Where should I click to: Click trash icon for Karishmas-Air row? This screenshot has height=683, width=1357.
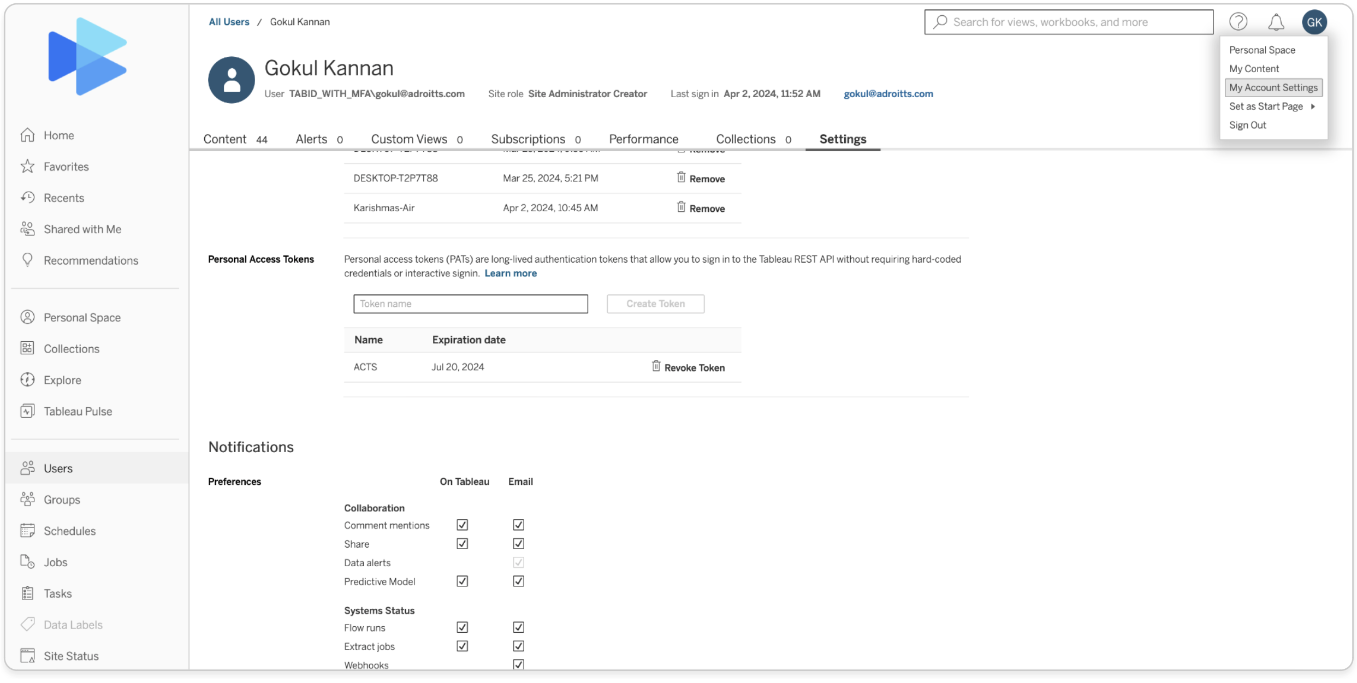680,207
